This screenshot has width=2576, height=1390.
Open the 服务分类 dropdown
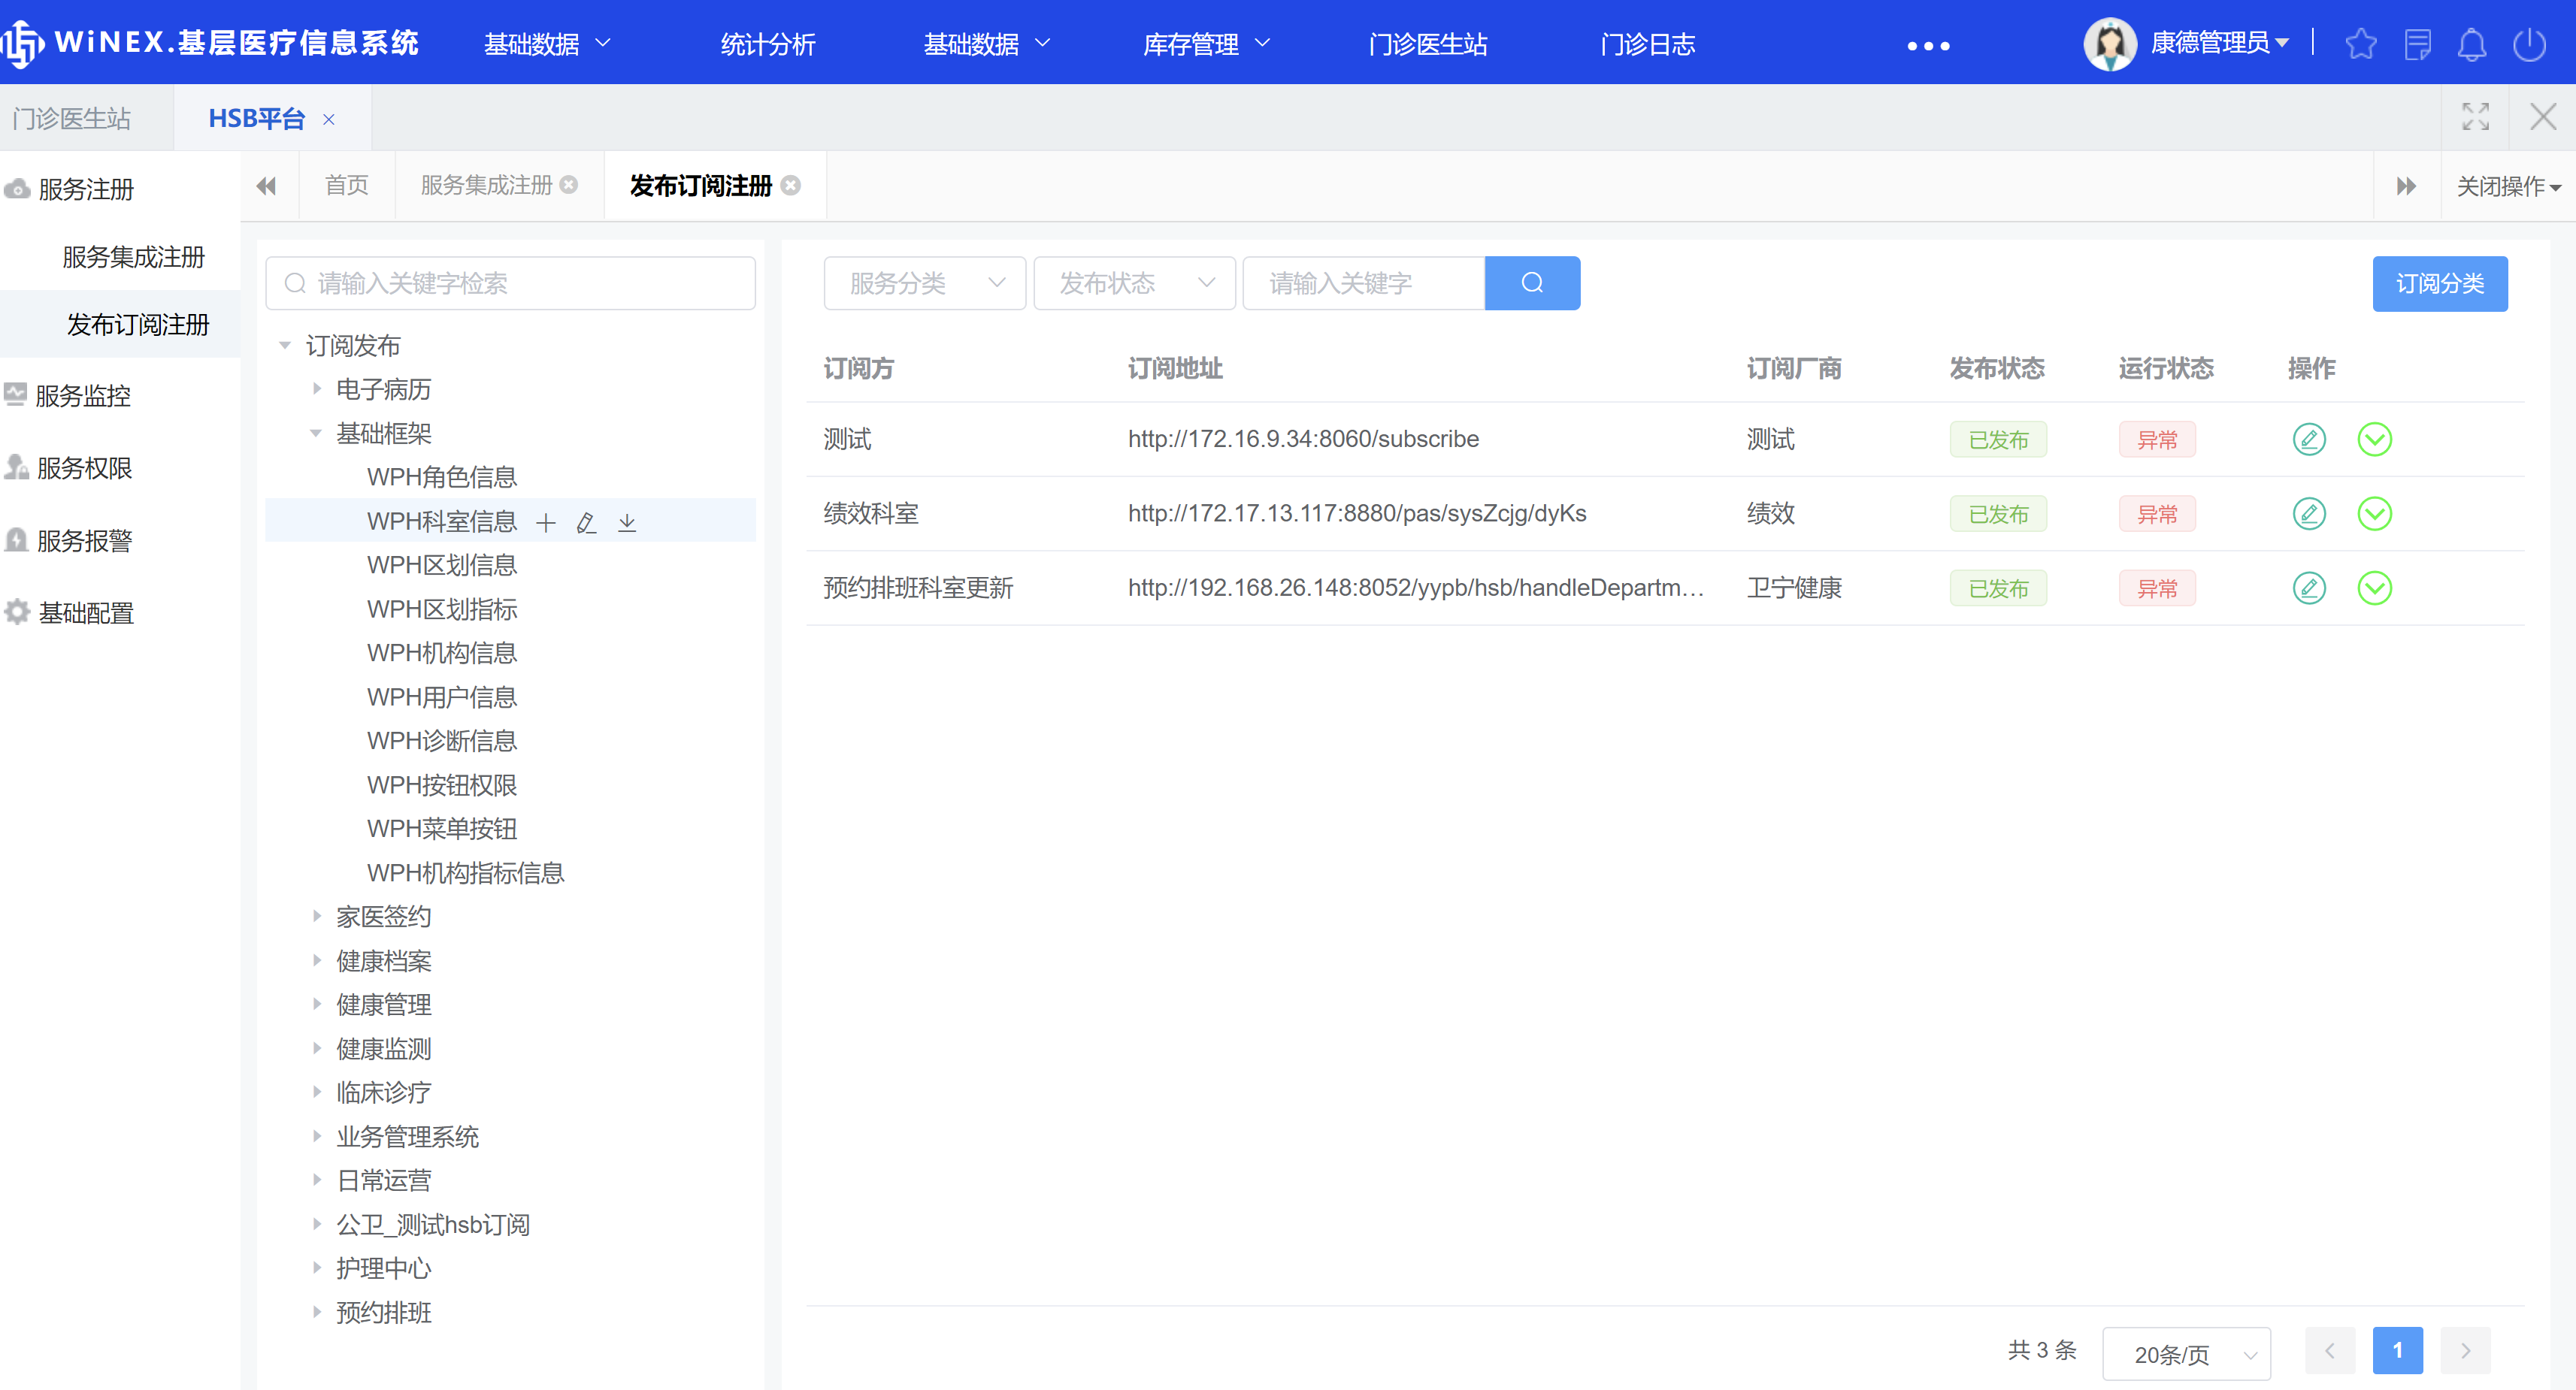pos(924,283)
